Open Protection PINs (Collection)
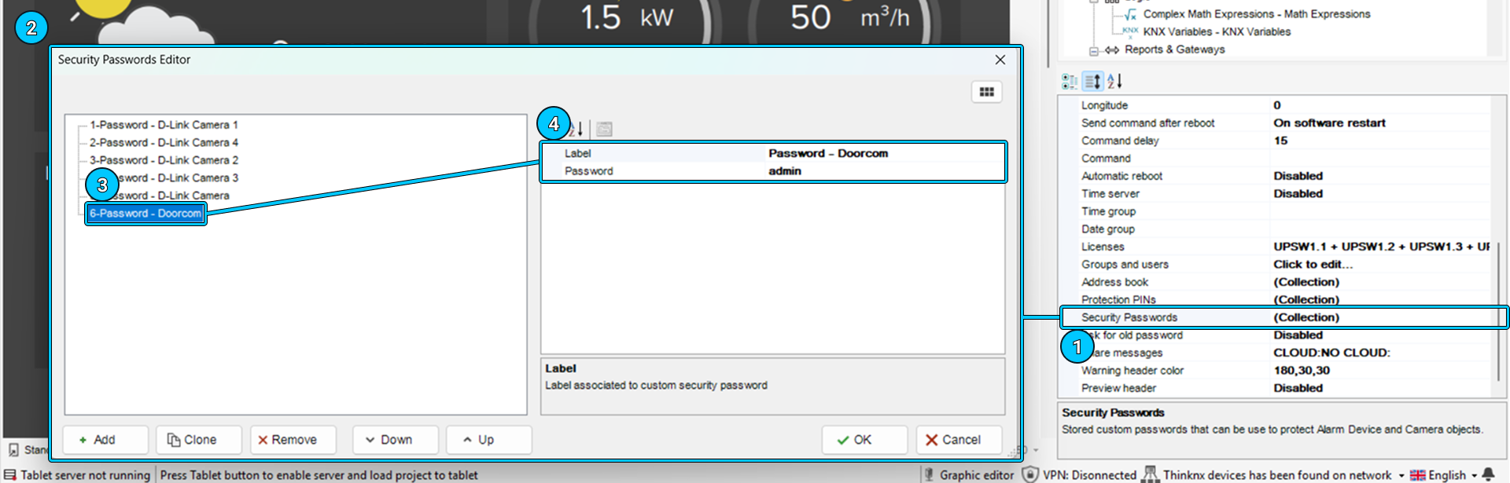The height and width of the screenshot is (483, 1510). pyautogui.click(x=1306, y=300)
